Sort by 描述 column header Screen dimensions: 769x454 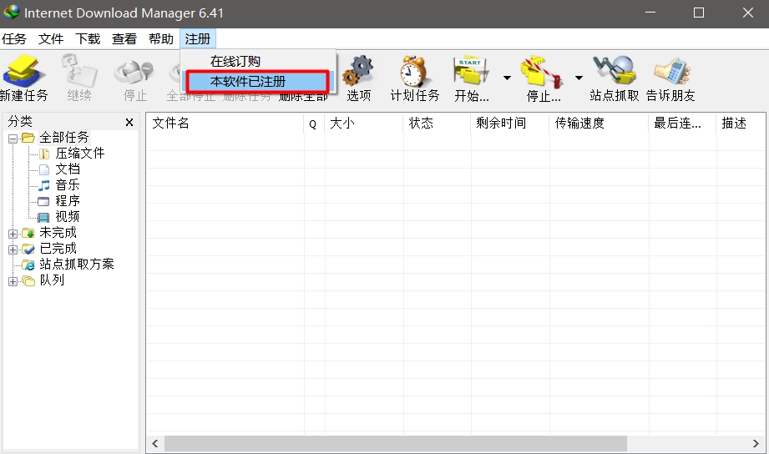[x=741, y=123]
